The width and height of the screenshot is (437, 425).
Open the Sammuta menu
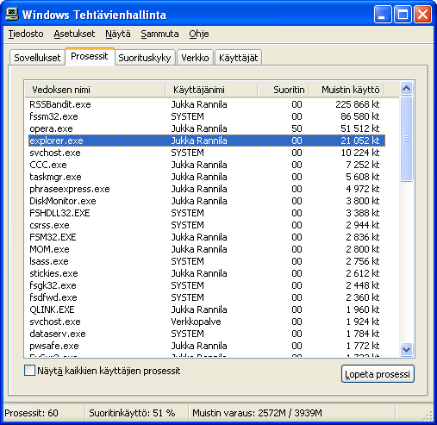click(159, 34)
